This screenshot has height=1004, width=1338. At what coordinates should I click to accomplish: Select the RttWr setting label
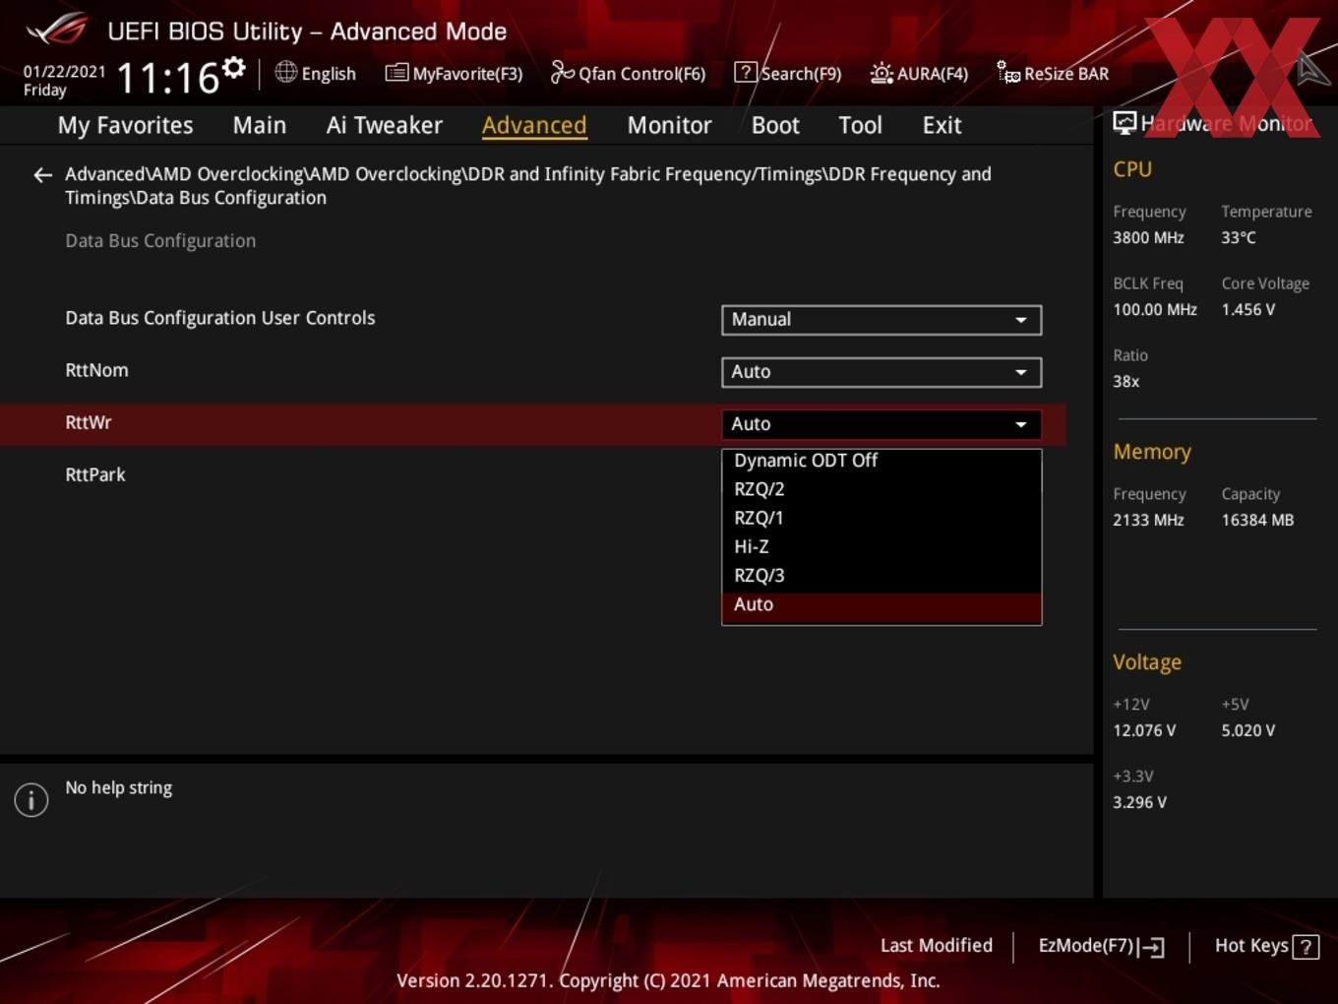click(x=89, y=423)
